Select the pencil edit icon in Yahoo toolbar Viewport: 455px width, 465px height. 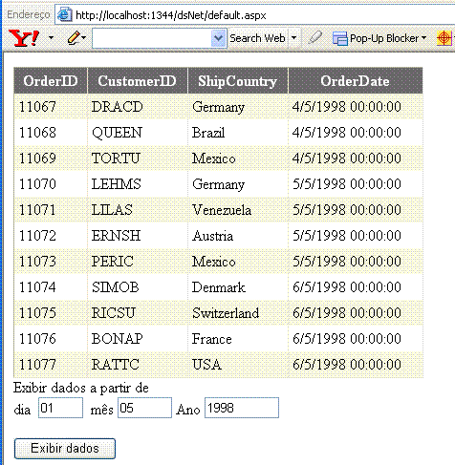pos(74,38)
